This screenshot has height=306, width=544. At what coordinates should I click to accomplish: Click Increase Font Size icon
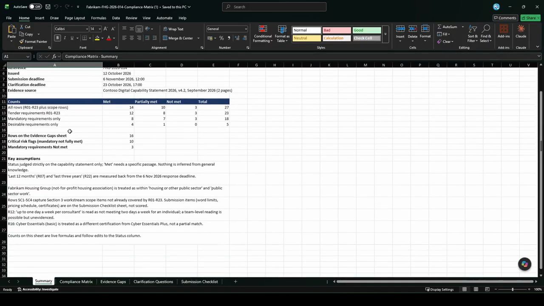pos(106,29)
